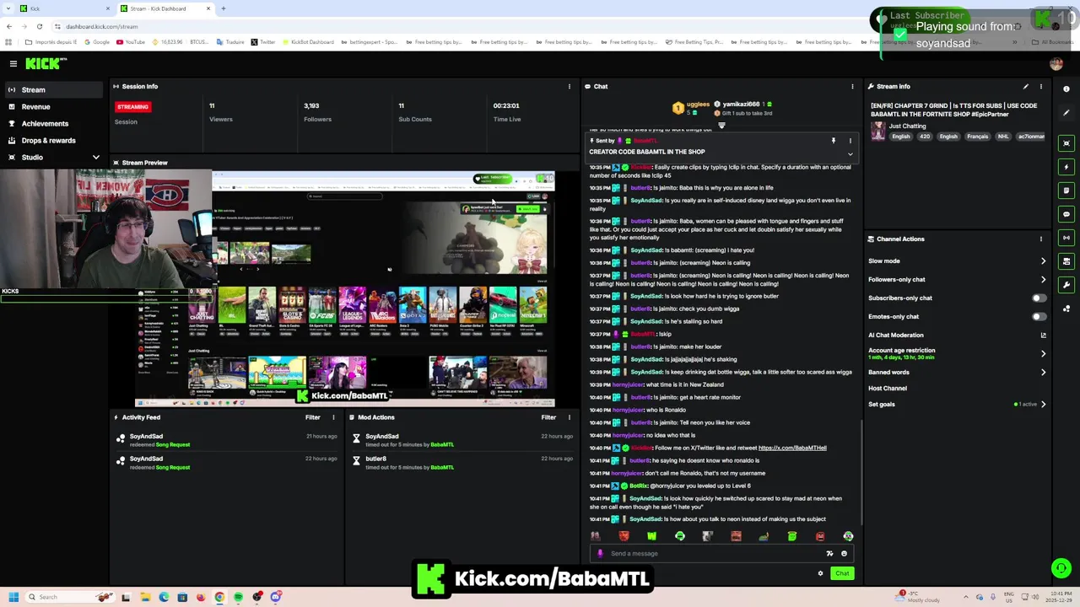
Task: Expand the Studio section chevron
Action: click(95, 157)
